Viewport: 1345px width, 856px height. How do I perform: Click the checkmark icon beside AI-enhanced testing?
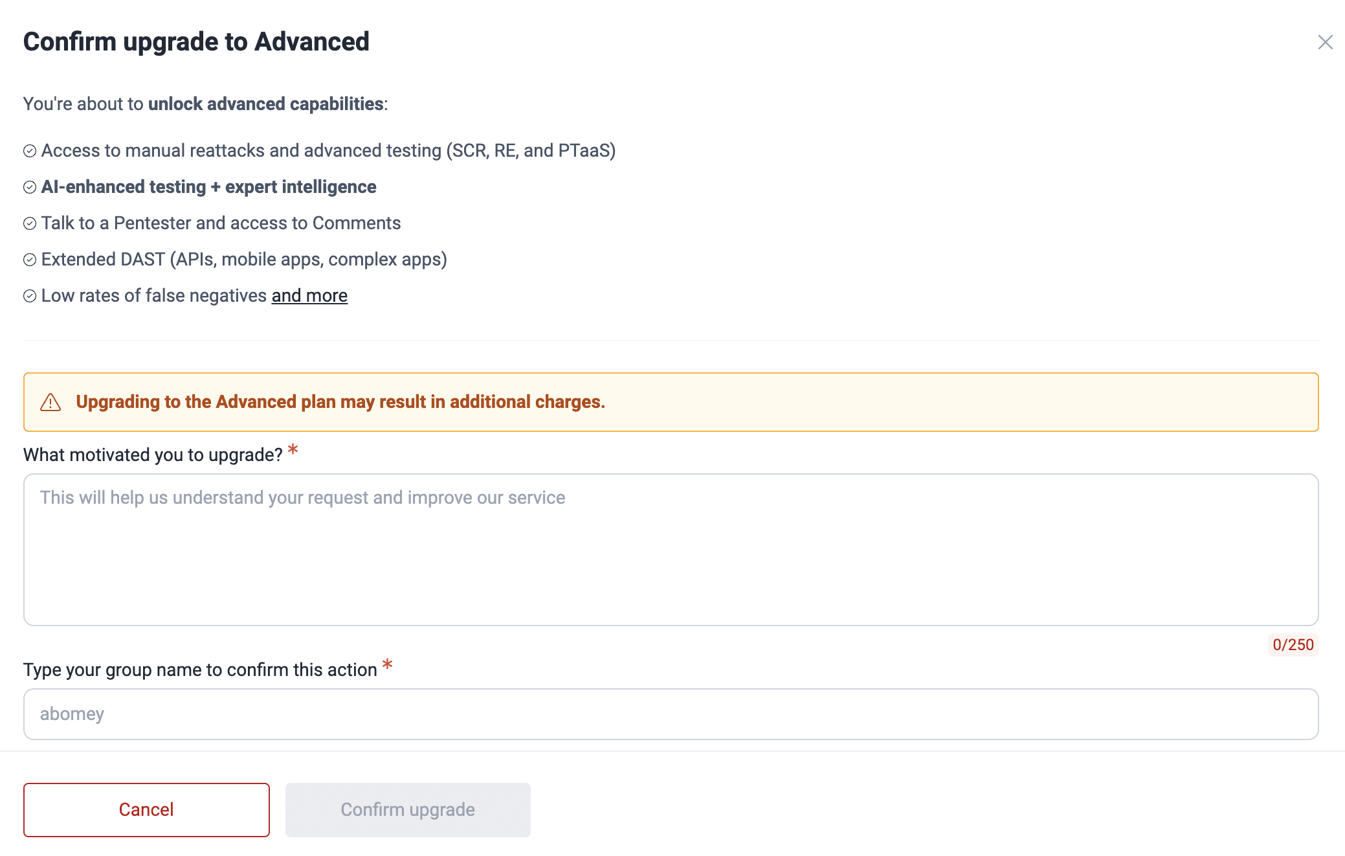tap(30, 187)
